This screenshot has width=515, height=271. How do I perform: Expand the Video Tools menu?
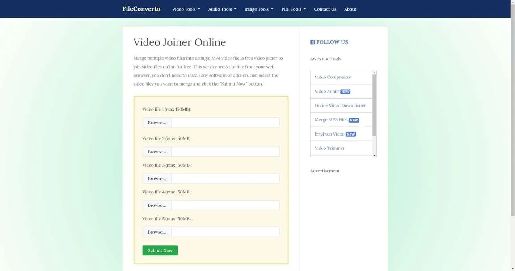point(186,9)
